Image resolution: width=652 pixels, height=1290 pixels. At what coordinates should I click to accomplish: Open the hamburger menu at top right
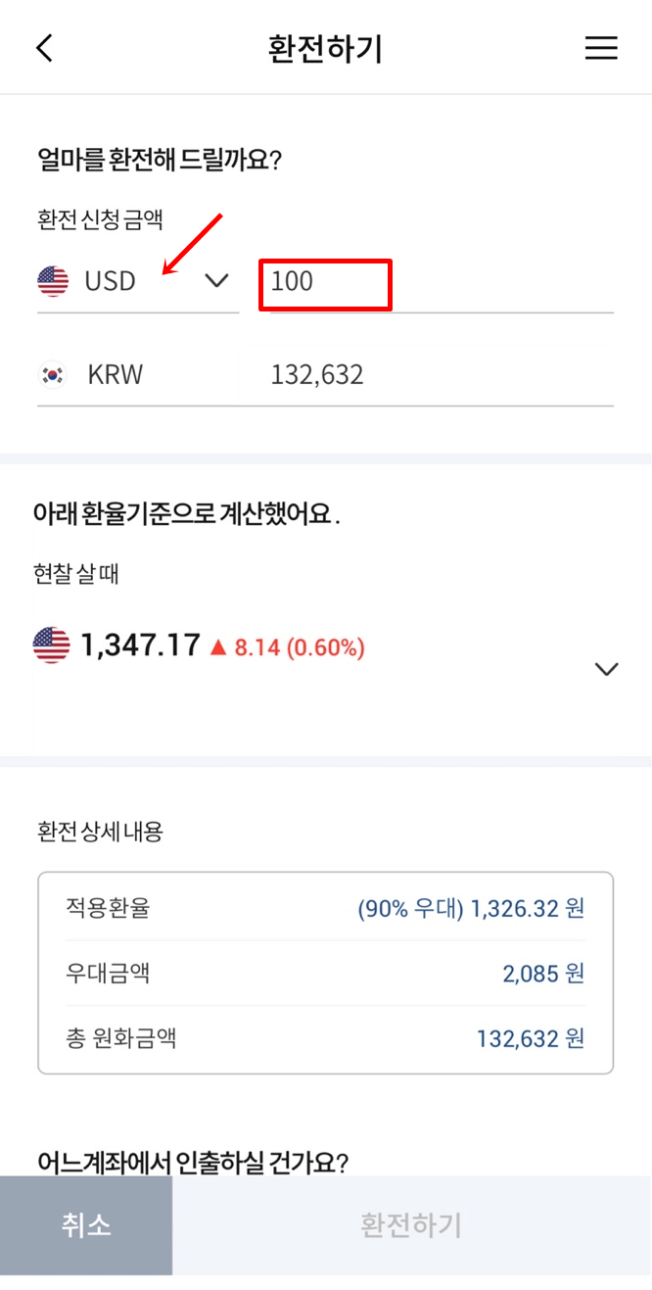coord(601,46)
